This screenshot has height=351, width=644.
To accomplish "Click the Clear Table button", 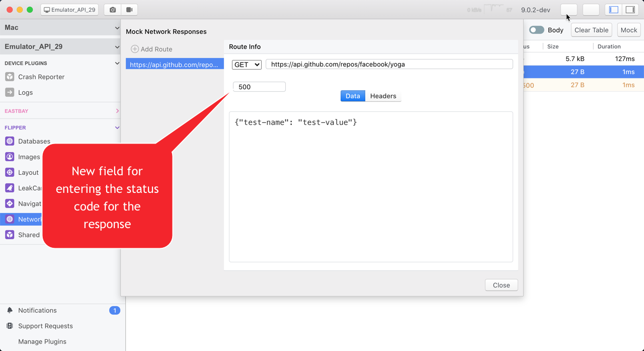I will tap(592, 30).
